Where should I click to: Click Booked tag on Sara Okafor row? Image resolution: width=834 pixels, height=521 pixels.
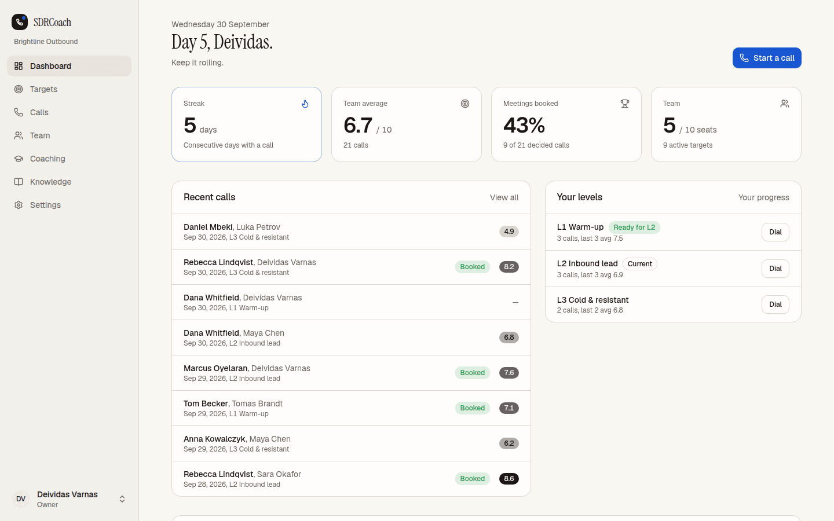pos(473,479)
